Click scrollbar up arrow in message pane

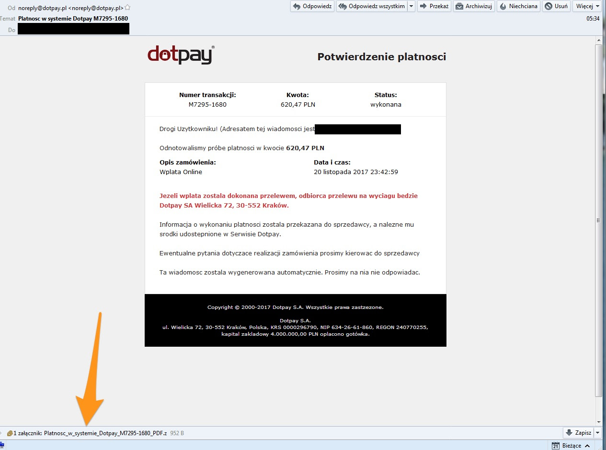tap(598, 40)
